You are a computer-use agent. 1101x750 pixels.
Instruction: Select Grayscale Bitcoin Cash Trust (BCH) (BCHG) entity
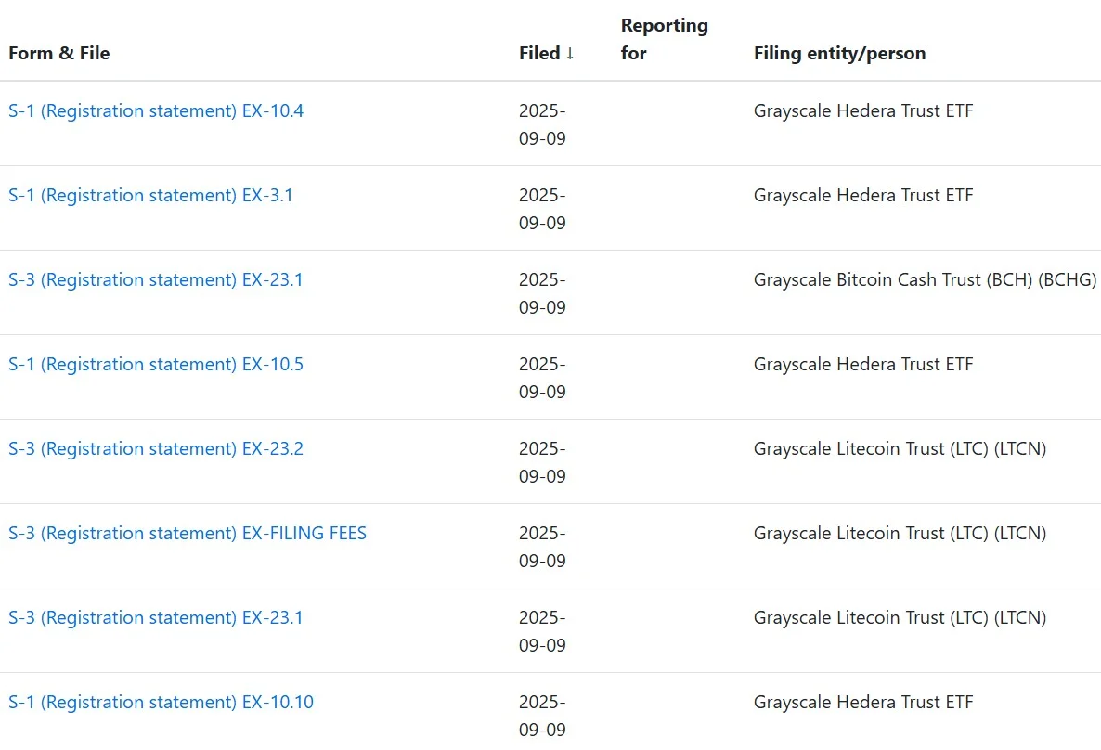[x=925, y=279]
